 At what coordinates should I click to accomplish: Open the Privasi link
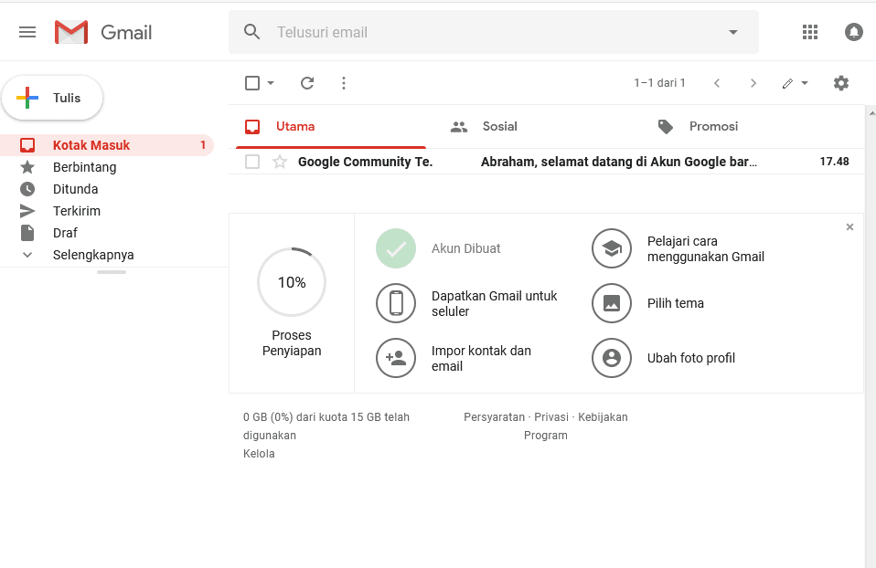point(550,417)
